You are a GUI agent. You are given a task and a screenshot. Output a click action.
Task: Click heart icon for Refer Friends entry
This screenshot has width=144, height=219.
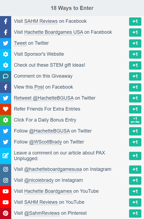(x=6, y=109)
